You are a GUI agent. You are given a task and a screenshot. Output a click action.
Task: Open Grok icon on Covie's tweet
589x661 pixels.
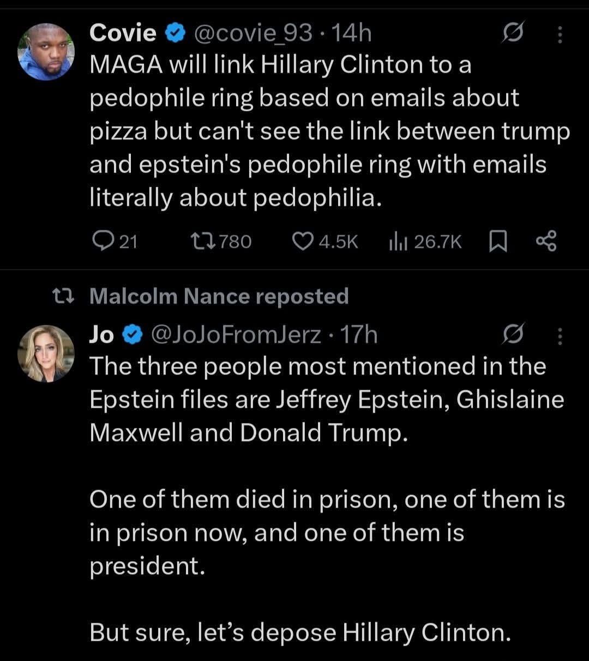pyautogui.click(x=514, y=34)
